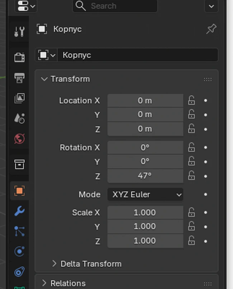Click the Location Y value field
Screen dimensions: 233x289
coord(145,115)
